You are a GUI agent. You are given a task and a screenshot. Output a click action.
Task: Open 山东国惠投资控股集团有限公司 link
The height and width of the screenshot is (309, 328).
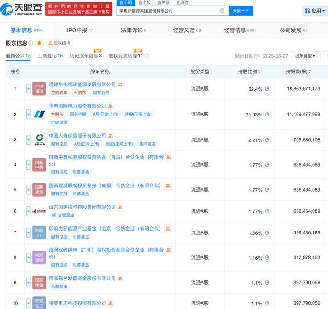(x=82, y=207)
